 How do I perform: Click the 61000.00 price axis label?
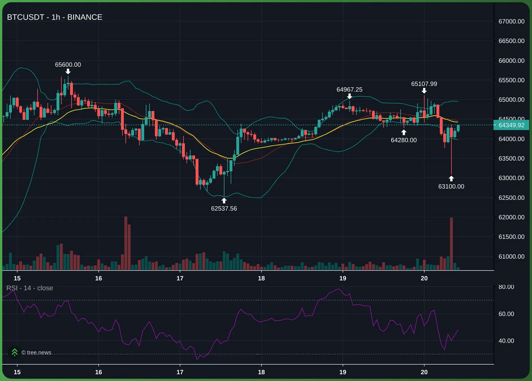pyautogui.click(x=511, y=257)
